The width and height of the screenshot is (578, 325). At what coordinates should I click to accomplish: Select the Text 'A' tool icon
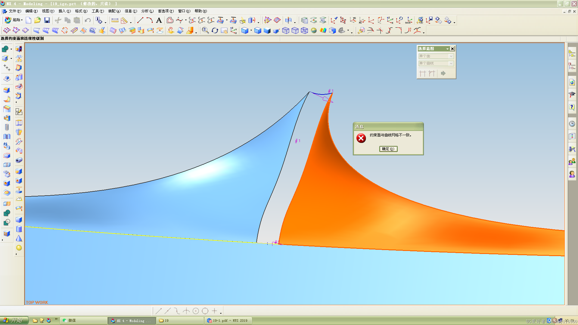pyautogui.click(x=159, y=20)
